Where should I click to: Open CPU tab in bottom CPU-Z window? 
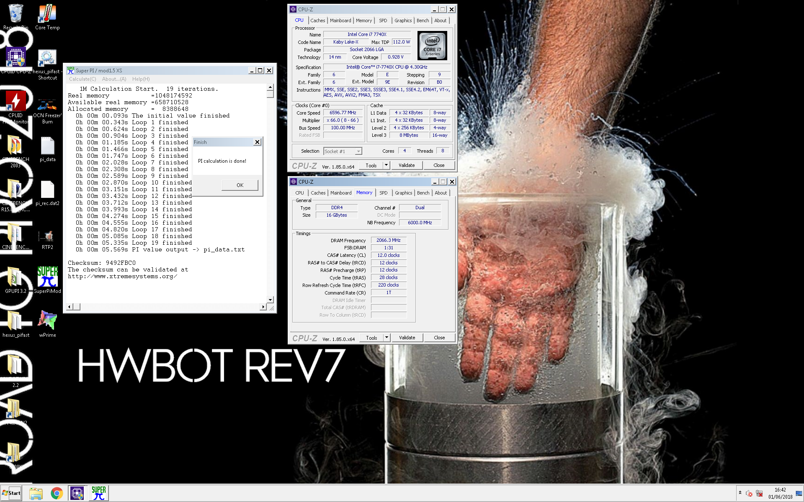pyautogui.click(x=299, y=193)
